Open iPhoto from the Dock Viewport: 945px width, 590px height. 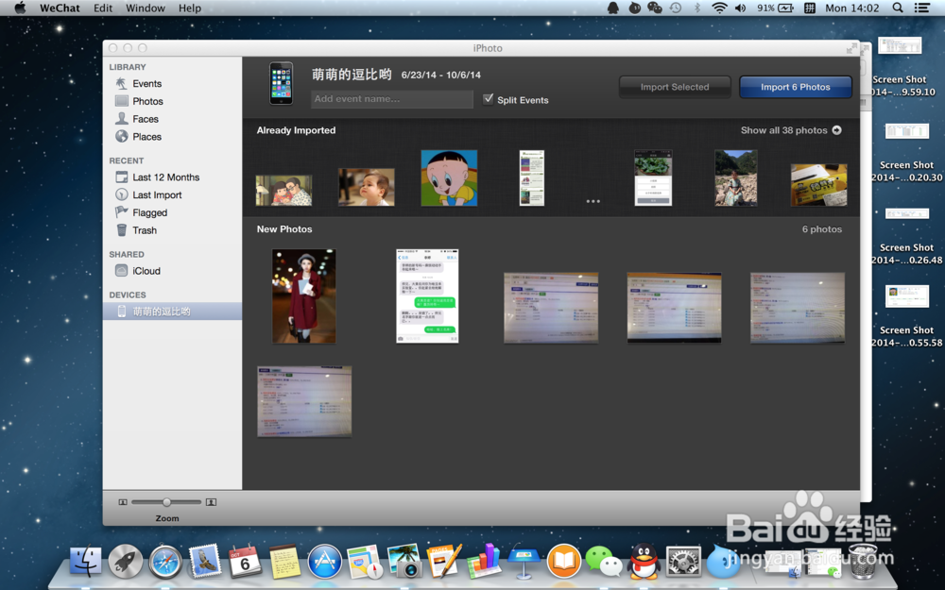[404, 561]
